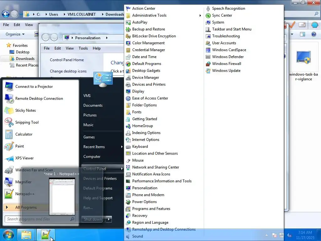Viewport: 321px width, 241px height.
Task: Open Help menu in Personalization window
Action: click(x=97, y=48)
